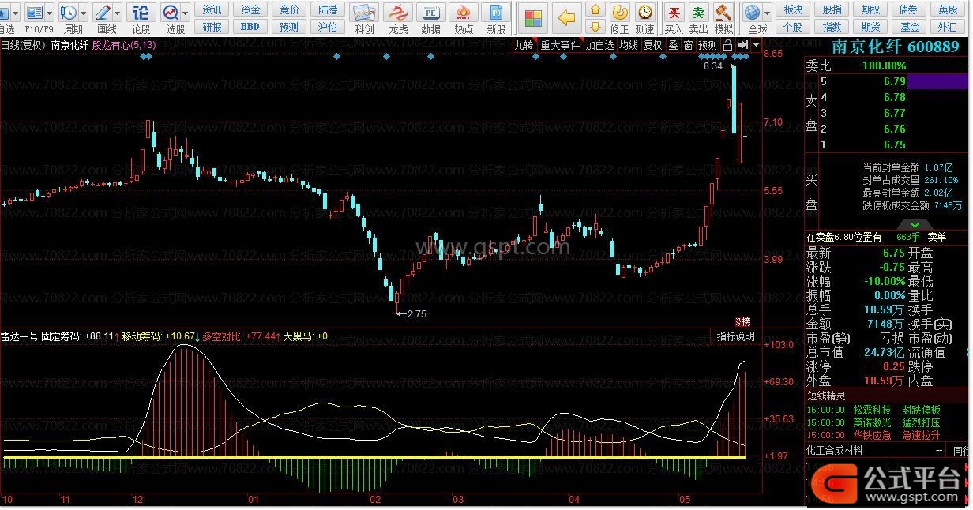Open the 论股 stock discussion icon

pos(141,13)
